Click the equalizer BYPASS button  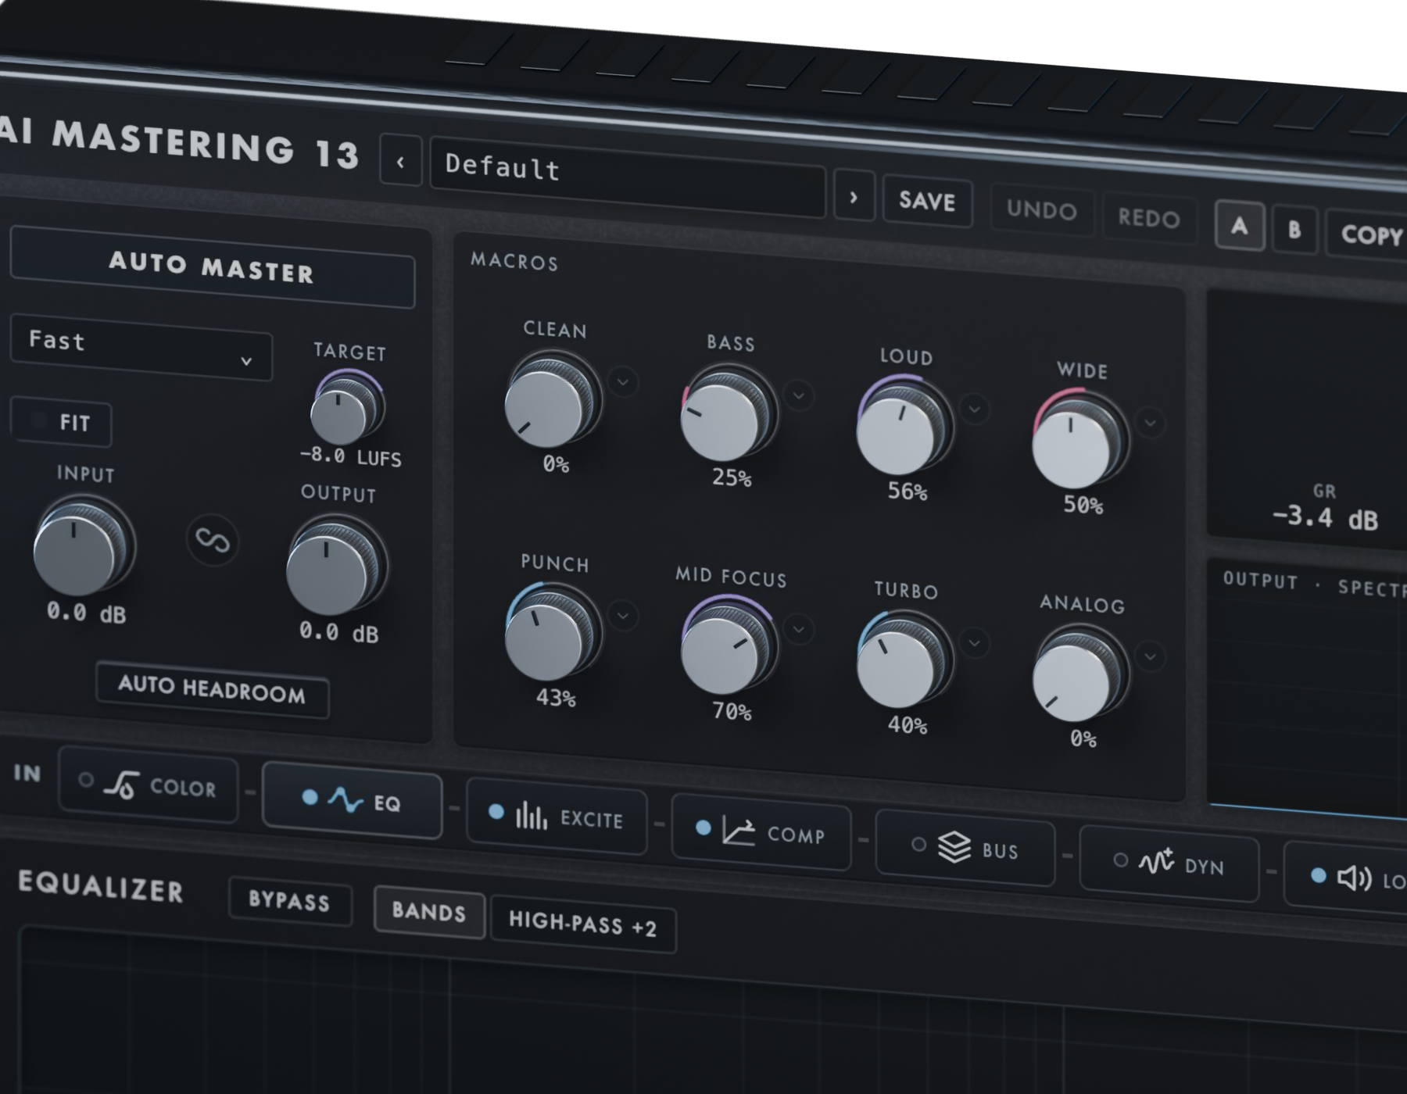(290, 901)
